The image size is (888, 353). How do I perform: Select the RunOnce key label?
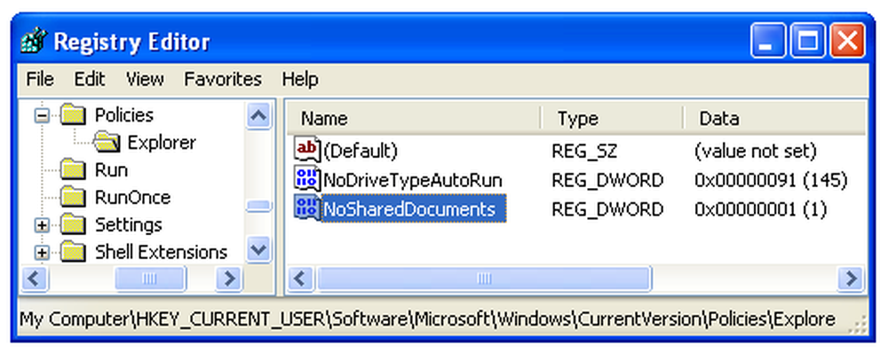pos(132,198)
